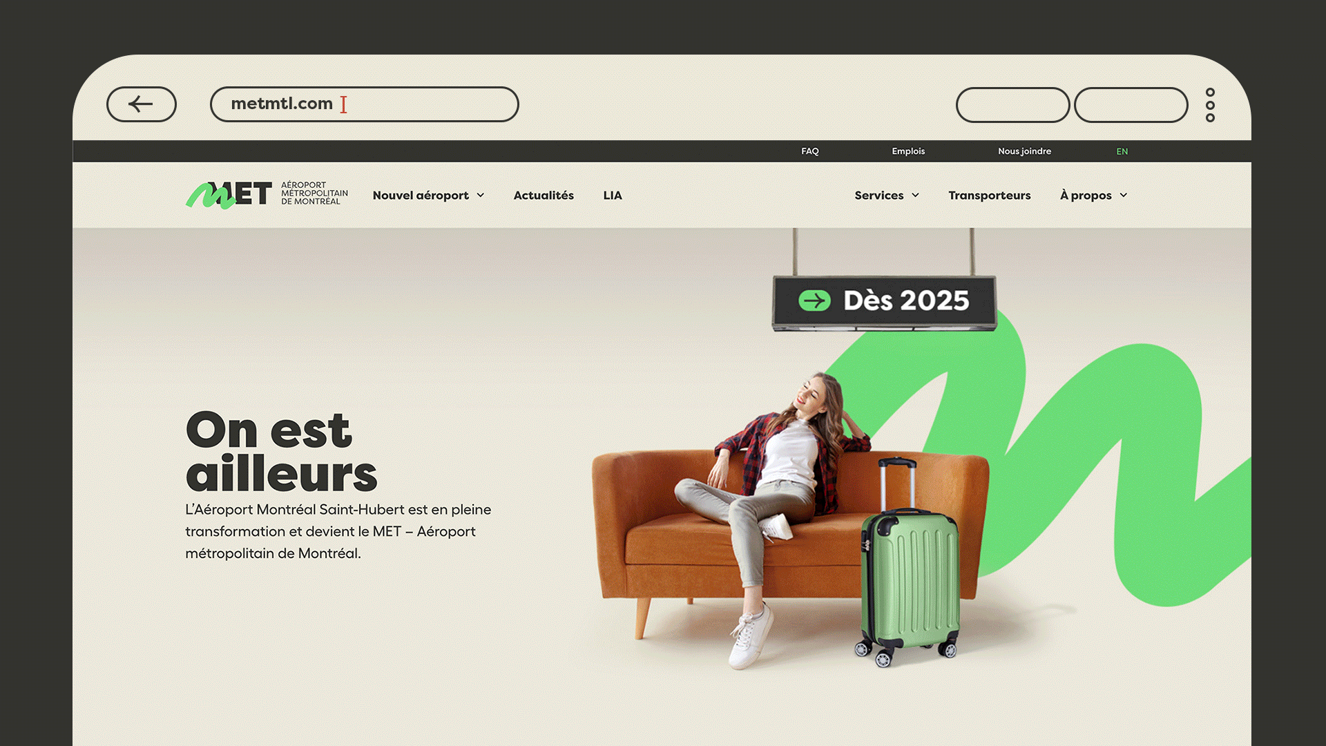
Task: Open the Actualités menu item
Action: click(544, 195)
